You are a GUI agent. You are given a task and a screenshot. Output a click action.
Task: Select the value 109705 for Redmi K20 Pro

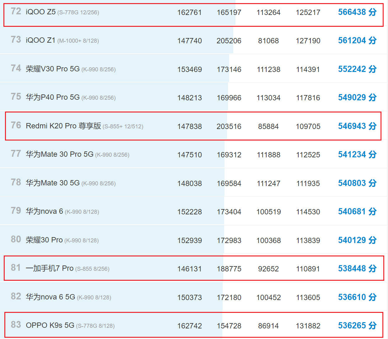point(308,127)
